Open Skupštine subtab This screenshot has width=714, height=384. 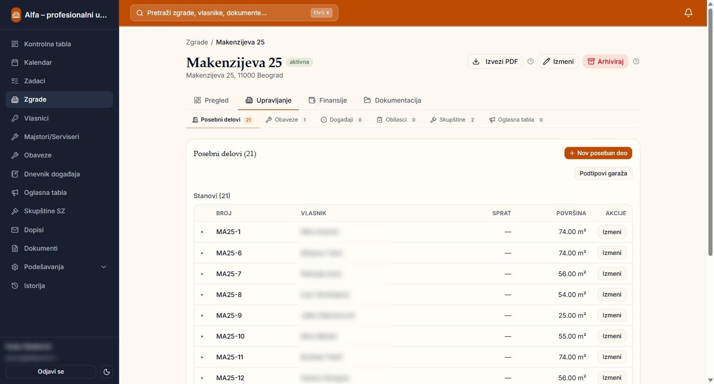coord(453,120)
